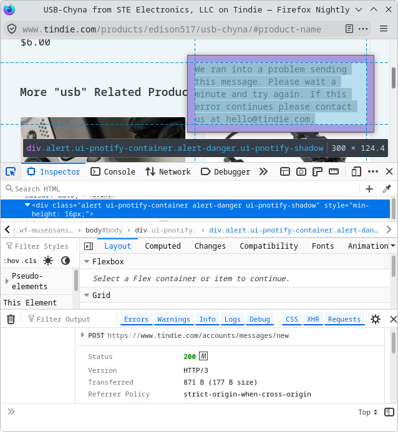
Task: Open the Changes sidebar tab
Action: coord(210,246)
